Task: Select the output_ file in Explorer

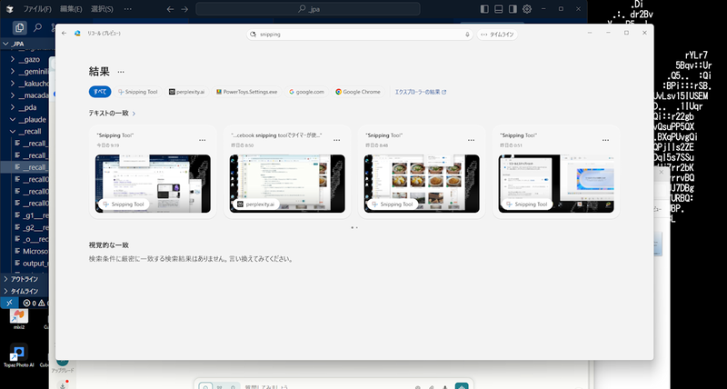Action: point(32,264)
